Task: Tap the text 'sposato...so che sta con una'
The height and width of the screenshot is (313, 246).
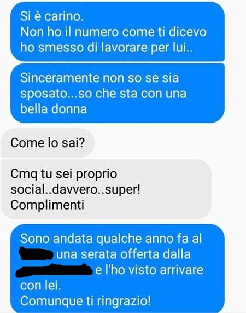Action: tap(103, 94)
